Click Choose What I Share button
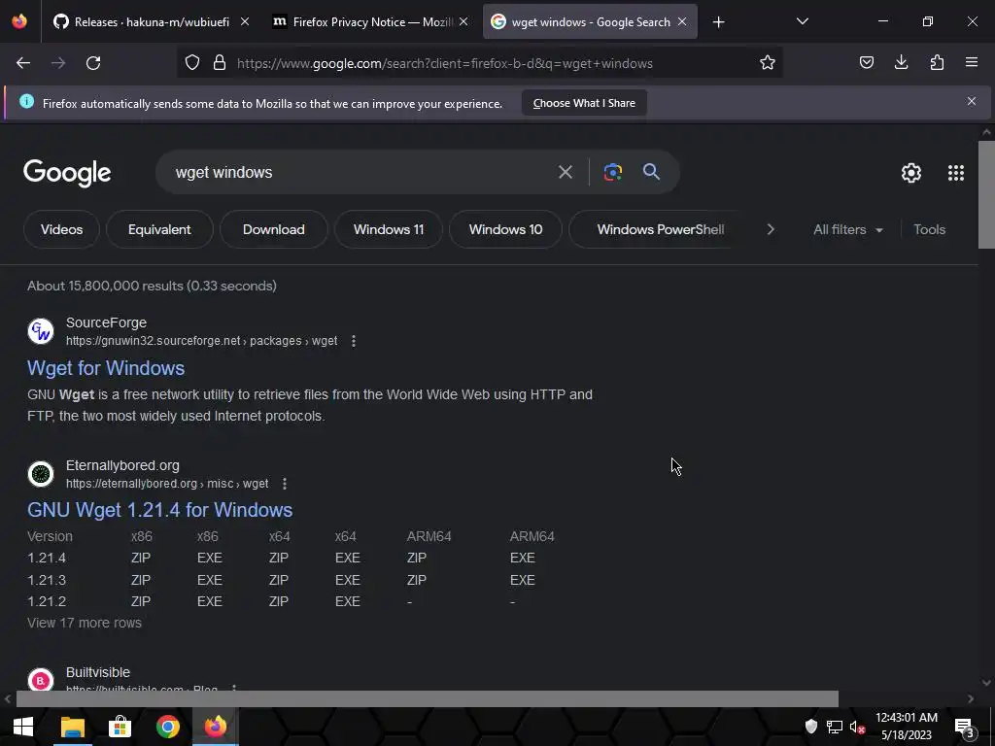 (x=584, y=103)
